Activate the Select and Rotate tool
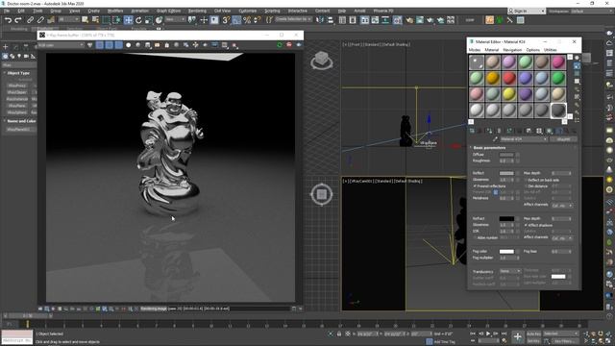Screen dimensions: 615x346 pos(138,19)
